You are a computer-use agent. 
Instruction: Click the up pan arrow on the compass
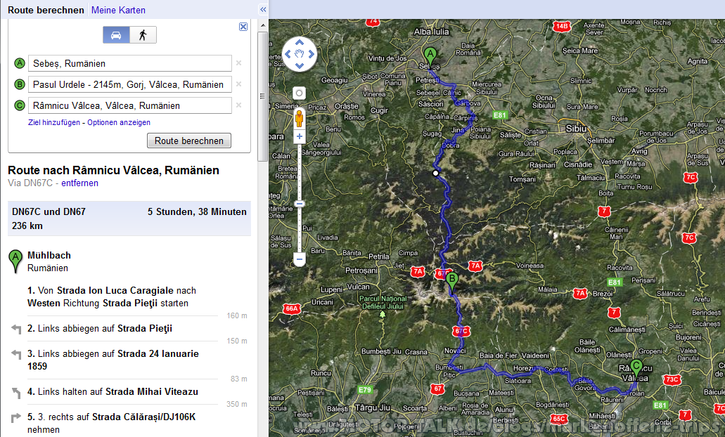[x=299, y=41]
